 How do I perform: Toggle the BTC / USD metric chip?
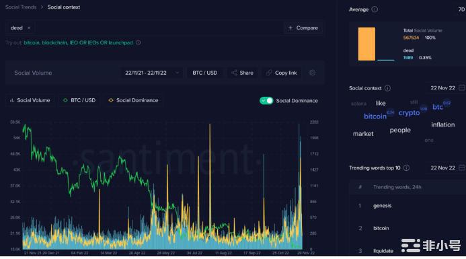(x=79, y=100)
